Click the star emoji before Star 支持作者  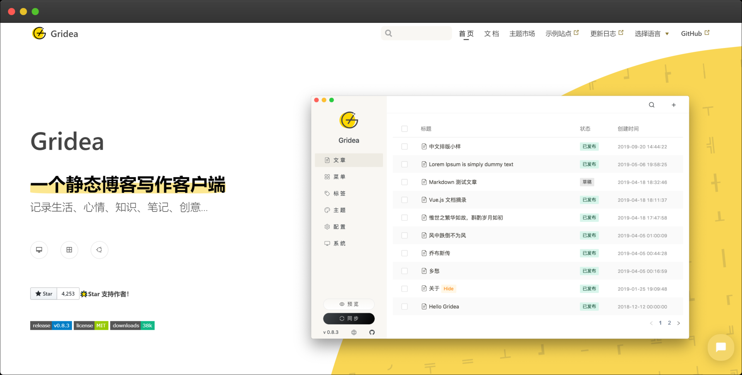[84, 294]
